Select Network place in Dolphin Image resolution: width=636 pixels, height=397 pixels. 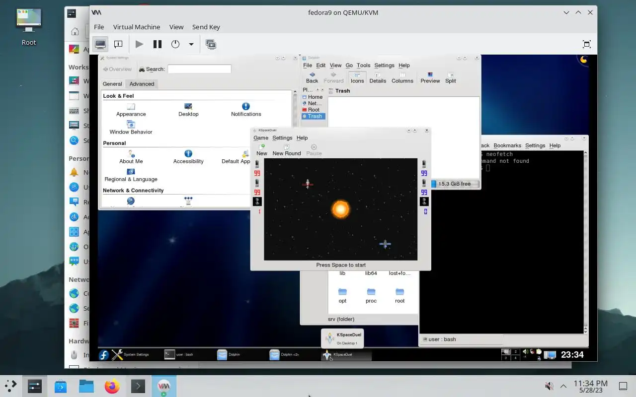coord(313,103)
